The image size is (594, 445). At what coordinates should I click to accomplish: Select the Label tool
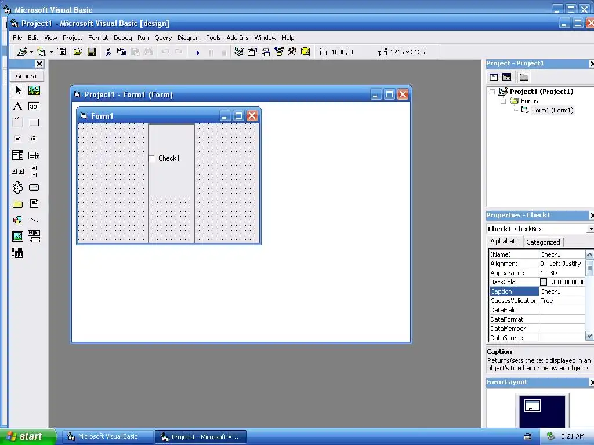(x=18, y=107)
